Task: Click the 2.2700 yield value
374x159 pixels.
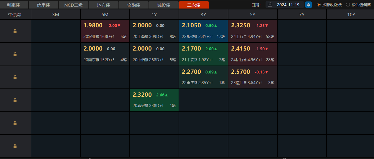Action: (192, 72)
